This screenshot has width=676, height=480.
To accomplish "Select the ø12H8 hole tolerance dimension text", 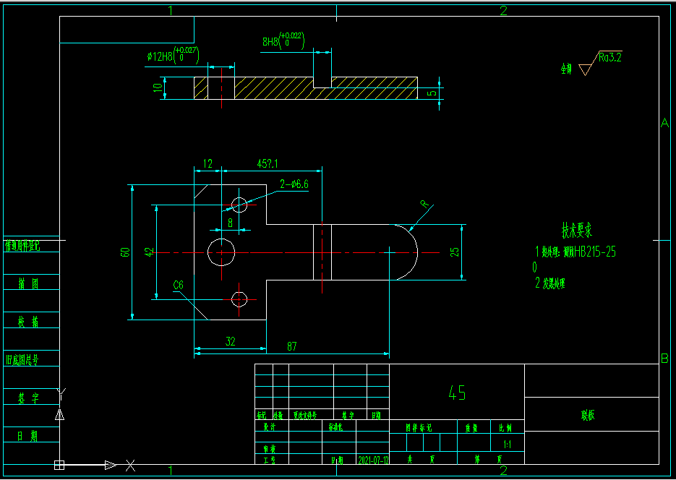I will [x=173, y=55].
